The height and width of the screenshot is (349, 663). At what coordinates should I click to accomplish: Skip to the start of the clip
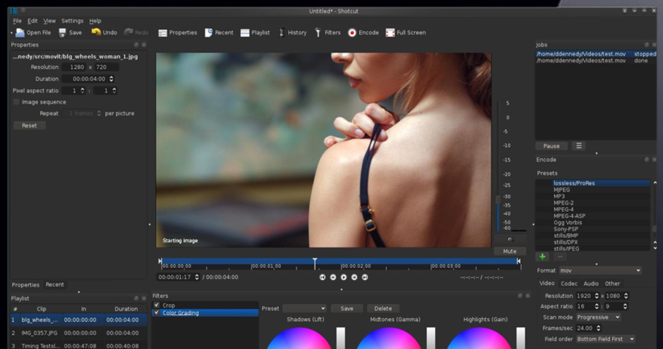point(322,277)
